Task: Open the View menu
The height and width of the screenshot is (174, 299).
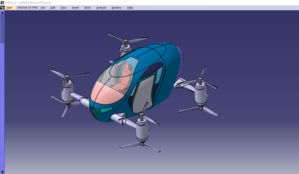Action: [64, 7]
